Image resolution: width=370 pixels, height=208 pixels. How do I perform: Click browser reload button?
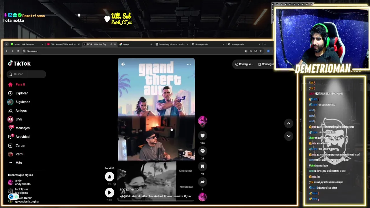point(18,51)
